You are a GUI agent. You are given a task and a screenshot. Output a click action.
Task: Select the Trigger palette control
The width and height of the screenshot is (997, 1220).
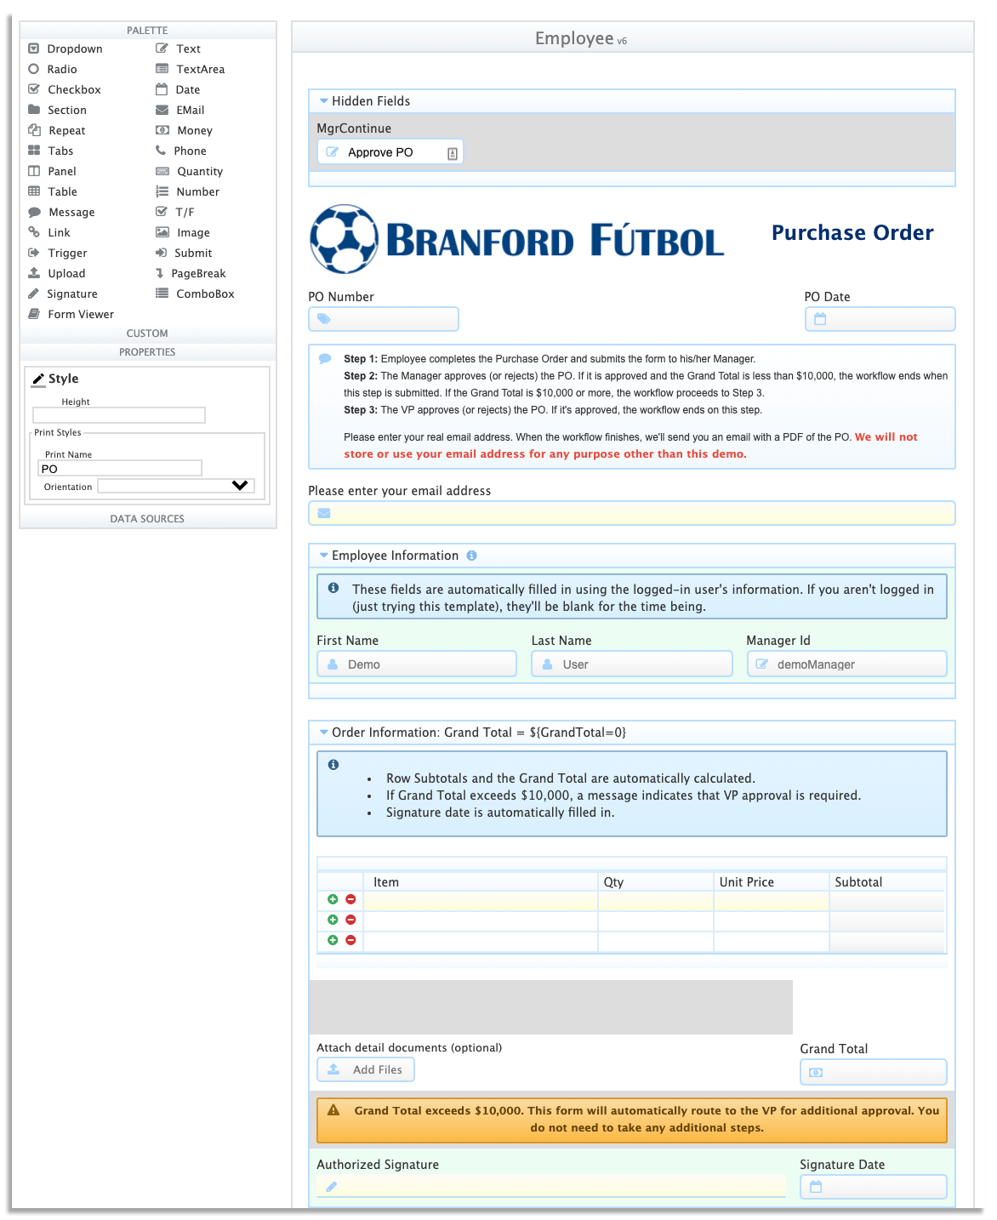(x=58, y=253)
